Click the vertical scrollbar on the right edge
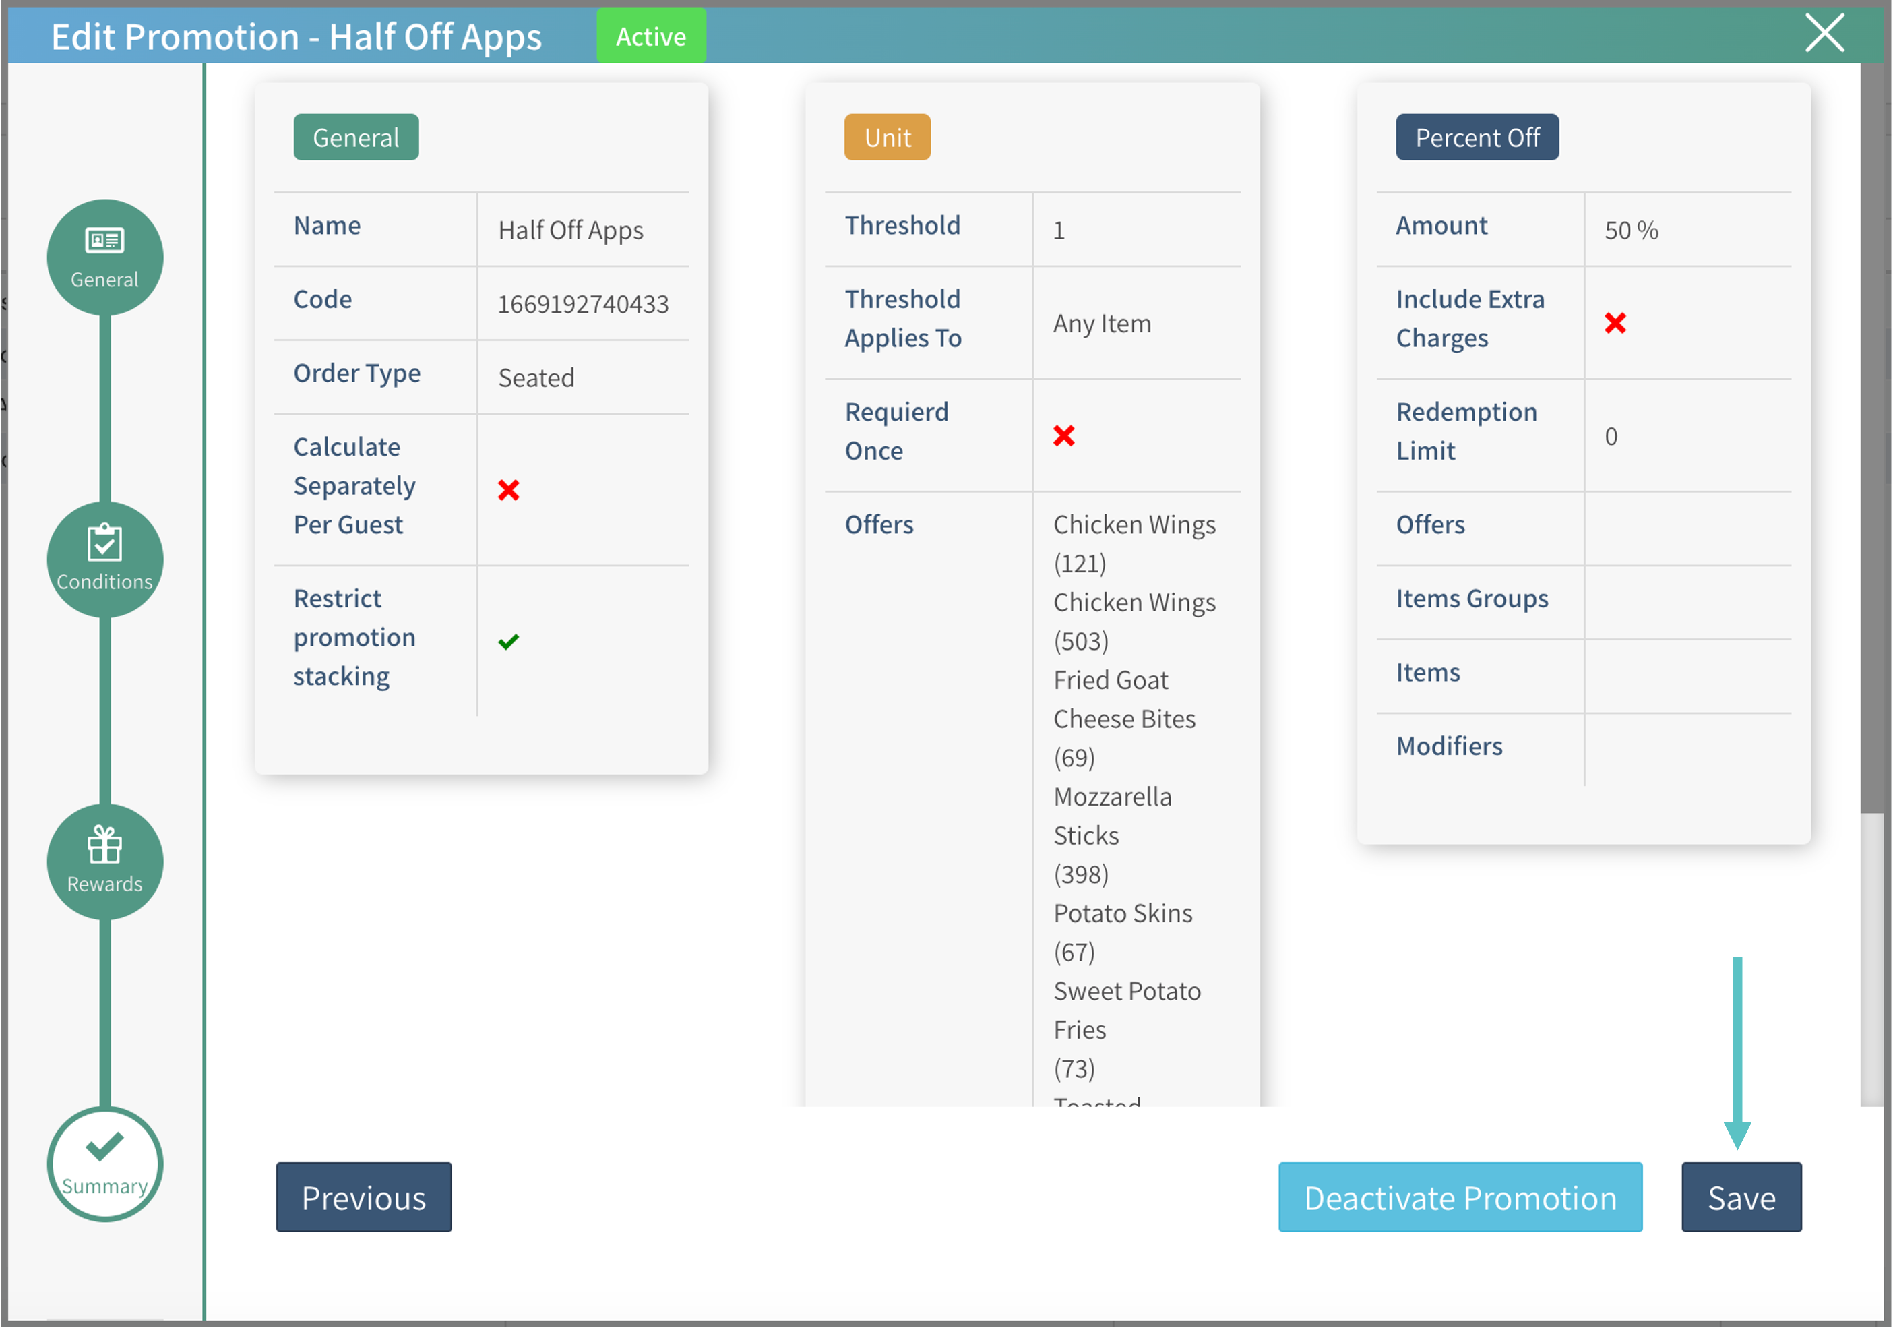The width and height of the screenshot is (1893, 1328). [x=1871, y=437]
